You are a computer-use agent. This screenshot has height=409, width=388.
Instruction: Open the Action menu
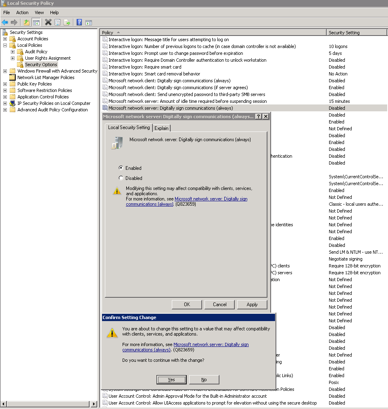(22, 13)
